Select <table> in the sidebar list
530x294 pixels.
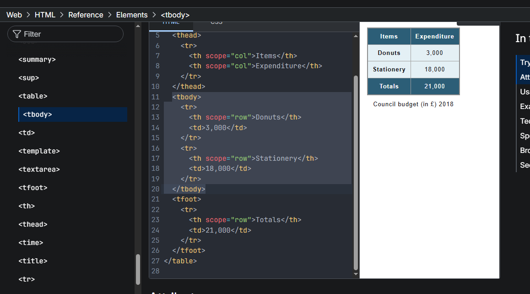point(33,96)
